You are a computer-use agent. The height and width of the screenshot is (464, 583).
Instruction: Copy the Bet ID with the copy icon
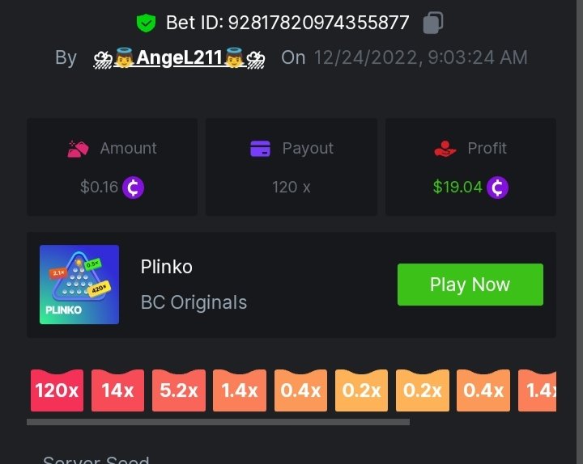point(433,23)
